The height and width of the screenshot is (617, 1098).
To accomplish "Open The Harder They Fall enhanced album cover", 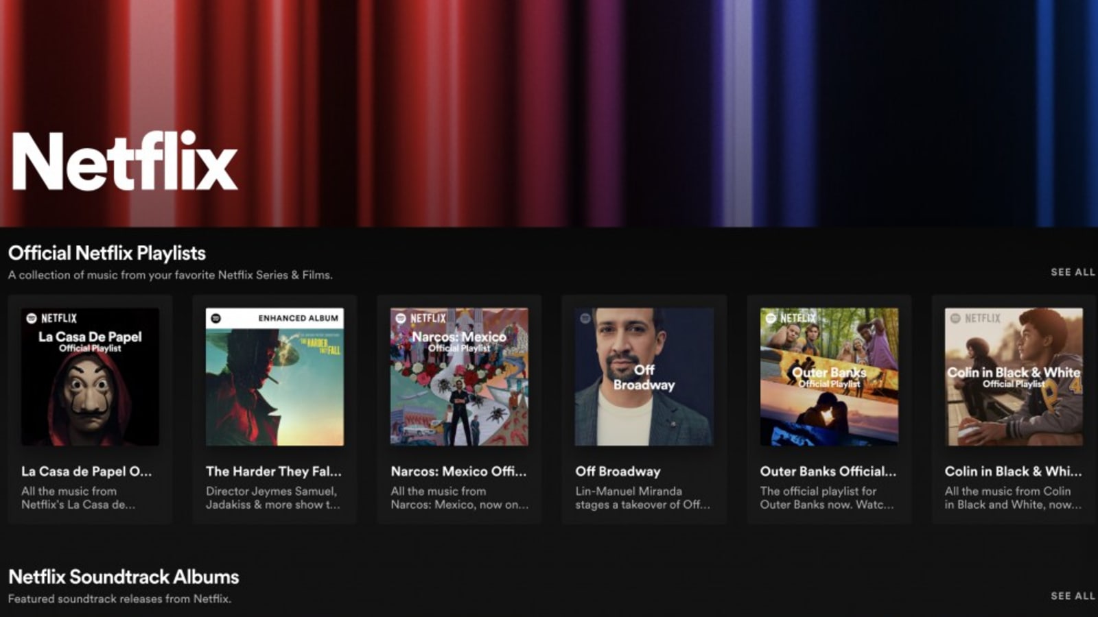I will 274,377.
